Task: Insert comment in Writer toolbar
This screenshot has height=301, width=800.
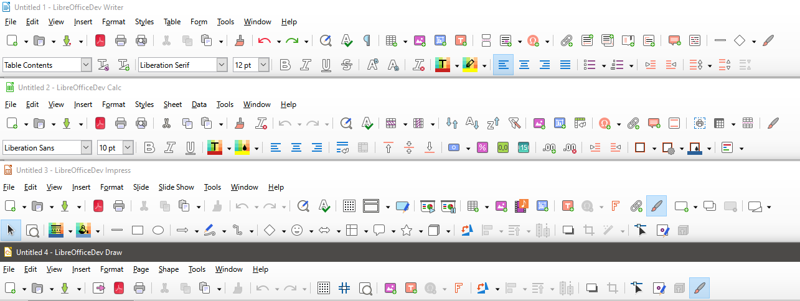Action: click(x=674, y=41)
